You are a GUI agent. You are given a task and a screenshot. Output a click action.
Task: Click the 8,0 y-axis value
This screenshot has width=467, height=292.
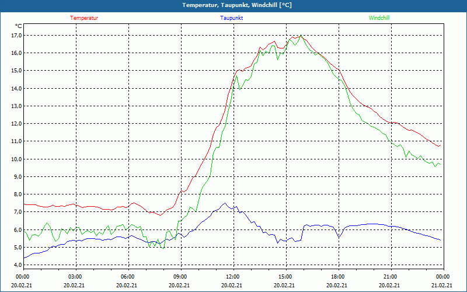click(x=18, y=194)
